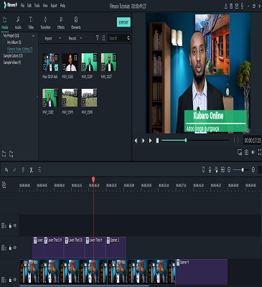Toggle lock on track 2
The width and height of the screenshot is (262, 287).
point(10,248)
